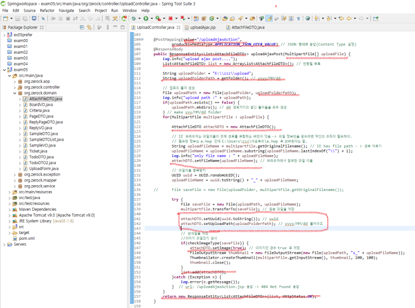Click the Resume debug icon

pyautogui.click(x=53, y=19)
